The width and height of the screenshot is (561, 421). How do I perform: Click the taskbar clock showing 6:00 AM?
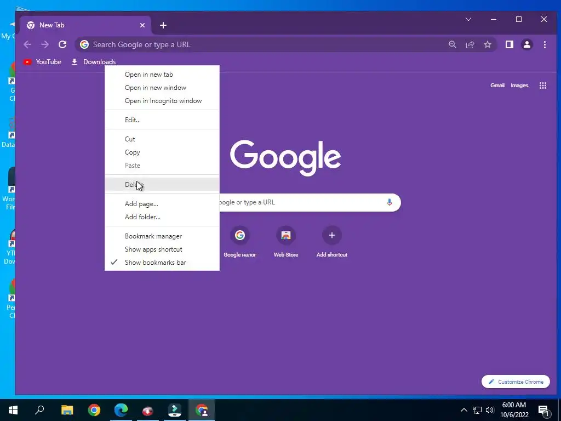point(514,410)
